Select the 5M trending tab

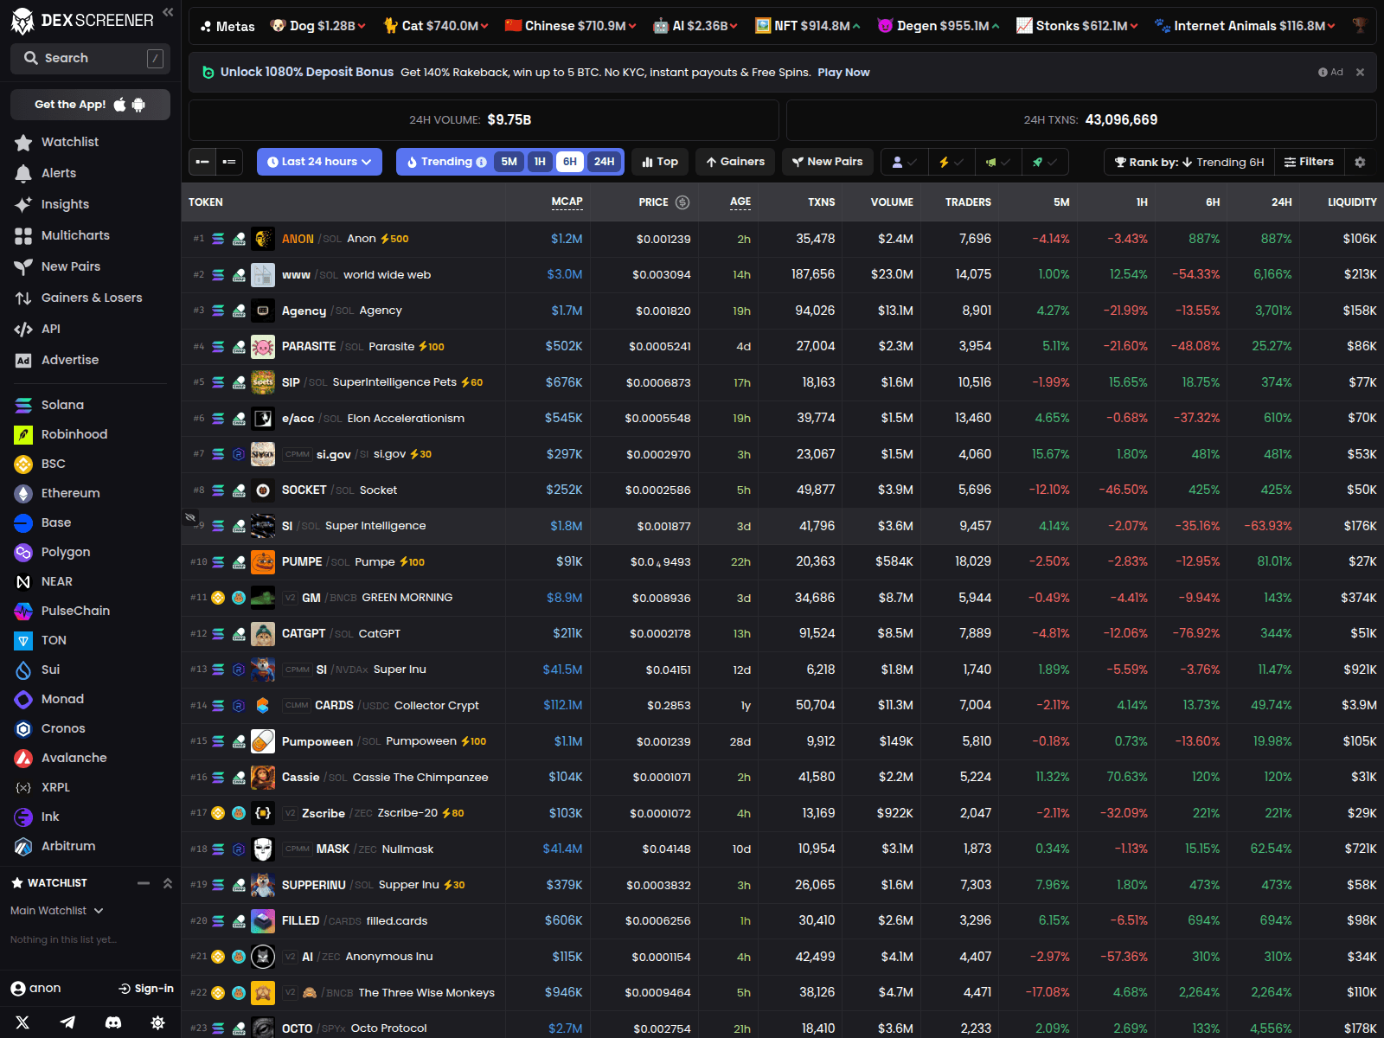(509, 162)
